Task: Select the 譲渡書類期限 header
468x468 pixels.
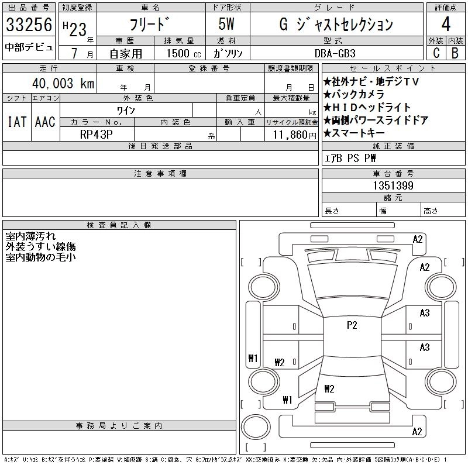Action: click(291, 68)
